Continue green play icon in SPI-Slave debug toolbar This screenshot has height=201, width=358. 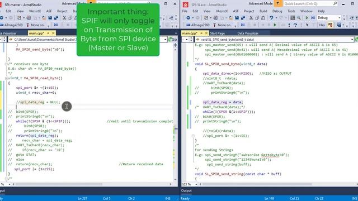275,25
